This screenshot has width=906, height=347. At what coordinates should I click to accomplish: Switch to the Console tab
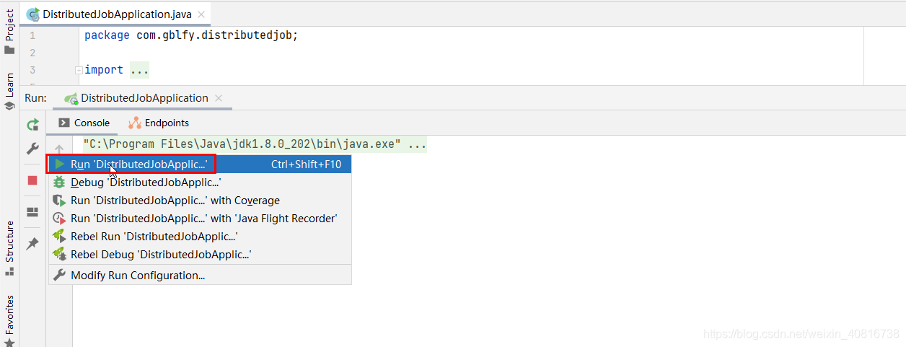coord(84,123)
